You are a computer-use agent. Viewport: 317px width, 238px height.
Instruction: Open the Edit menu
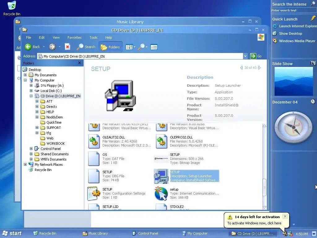42,37
